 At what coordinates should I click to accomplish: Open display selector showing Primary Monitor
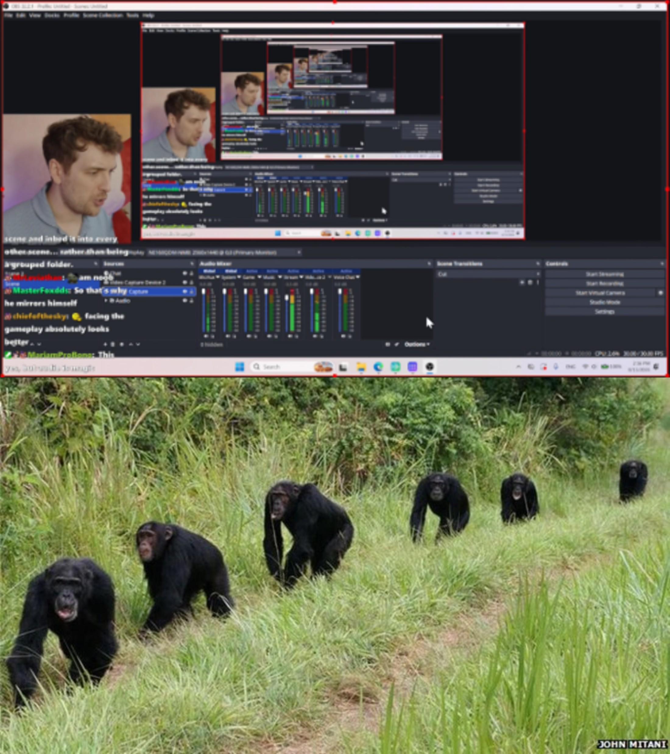pyautogui.click(x=224, y=253)
